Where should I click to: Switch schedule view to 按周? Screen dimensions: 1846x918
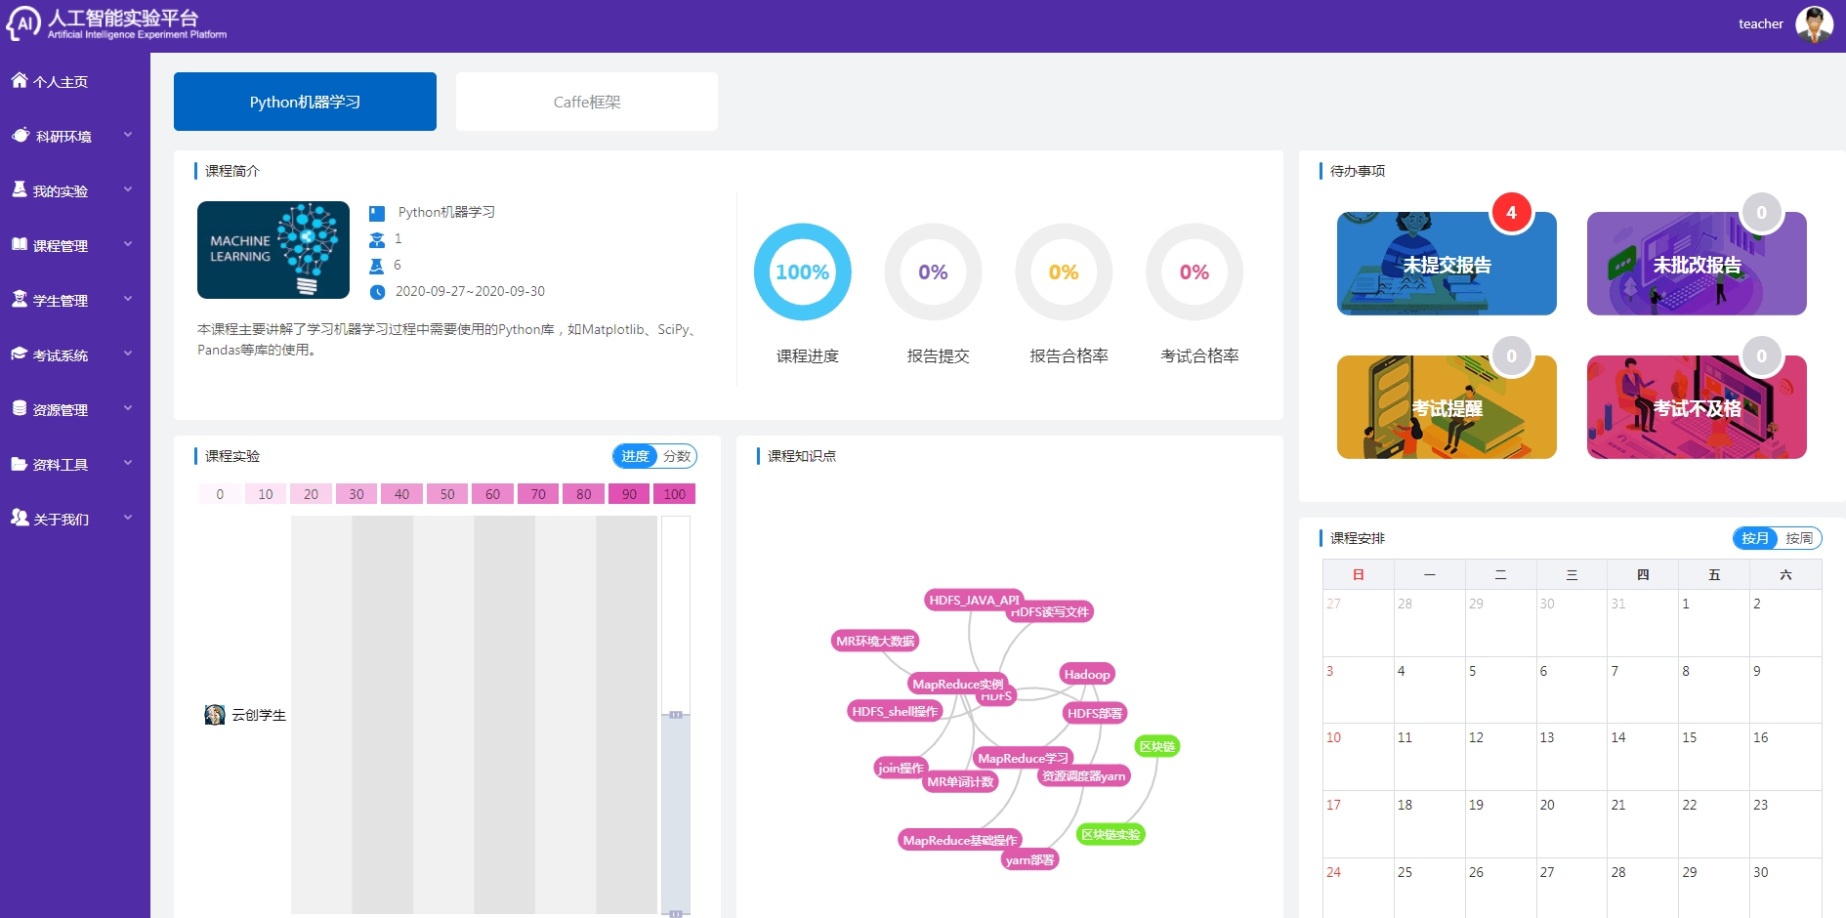[x=1798, y=538]
